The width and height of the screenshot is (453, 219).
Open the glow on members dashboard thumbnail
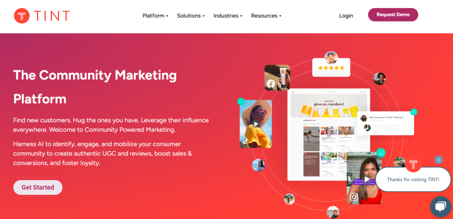click(x=329, y=134)
